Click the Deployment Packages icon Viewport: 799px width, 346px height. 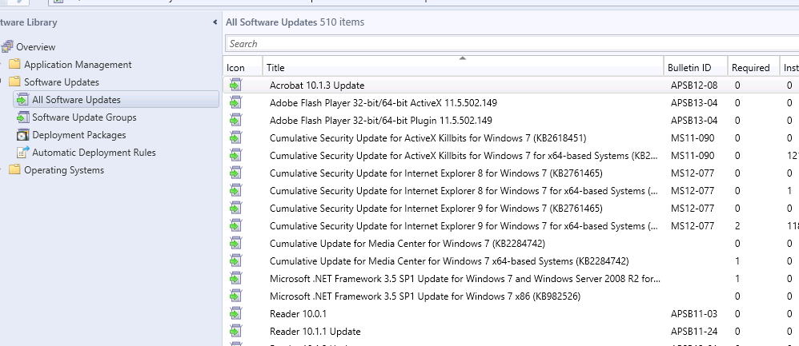click(23, 135)
